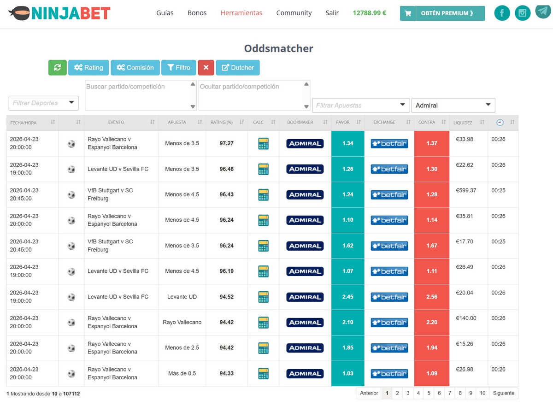Open the Bonos section from the navigation

(x=197, y=13)
